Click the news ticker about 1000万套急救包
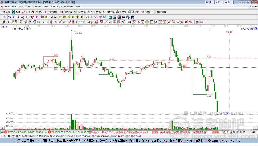The height and width of the screenshot is (146, 258). click(x=119, y=132)
